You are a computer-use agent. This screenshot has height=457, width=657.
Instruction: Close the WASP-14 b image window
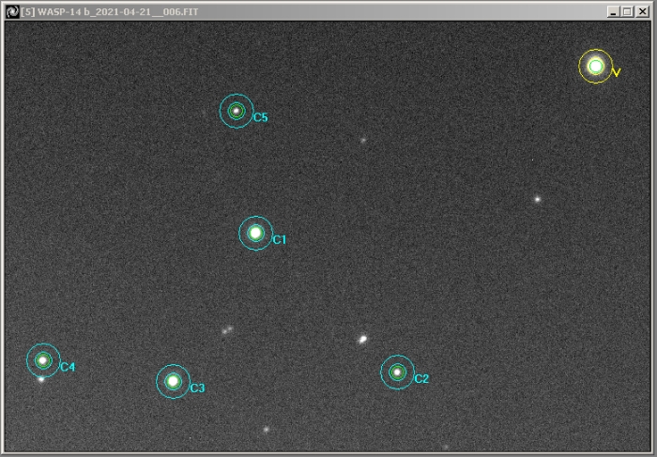pos(641,11)
